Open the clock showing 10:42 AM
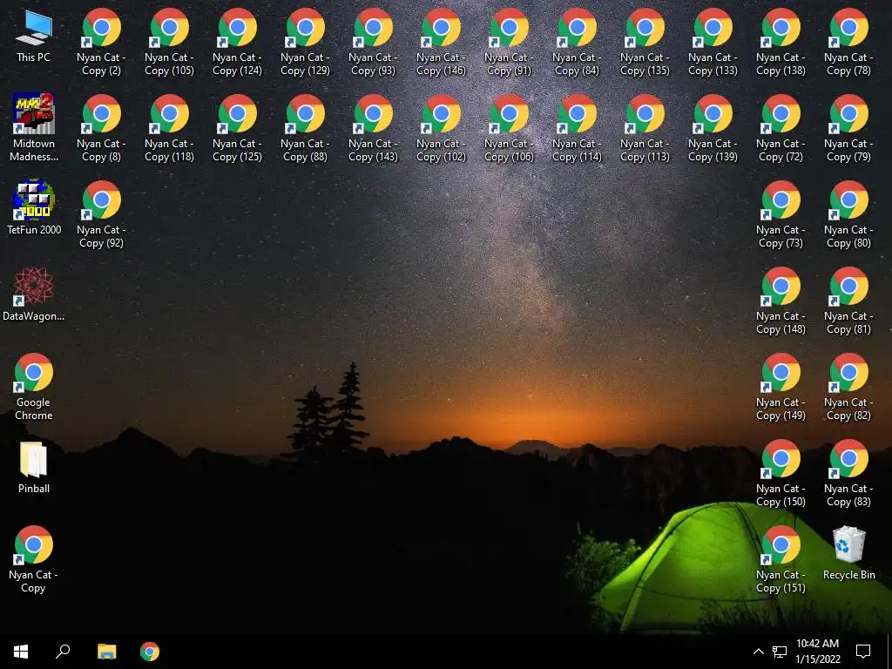Screen dimensions: 892x669 point(817,652)
